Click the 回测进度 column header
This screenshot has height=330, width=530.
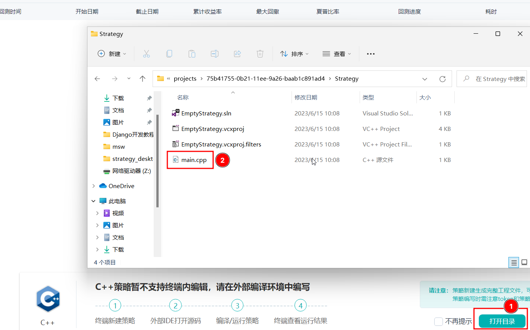pyautogui.click(x=410, y=12)
